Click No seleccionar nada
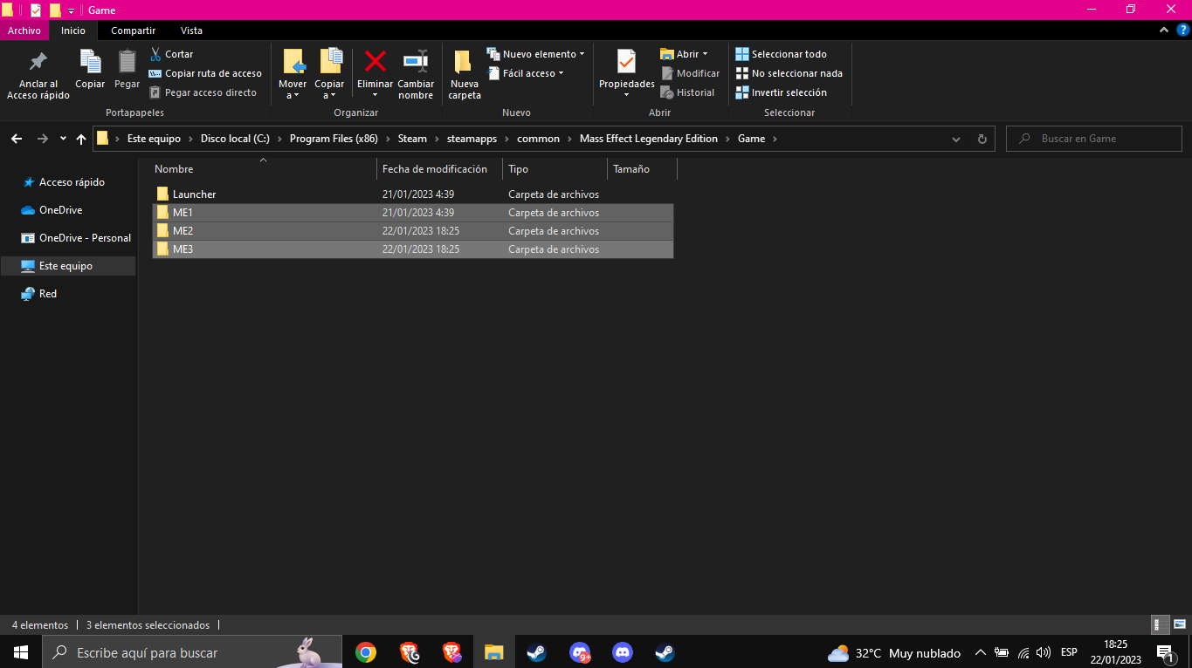The image size is (1192, 668). [789, 73]
